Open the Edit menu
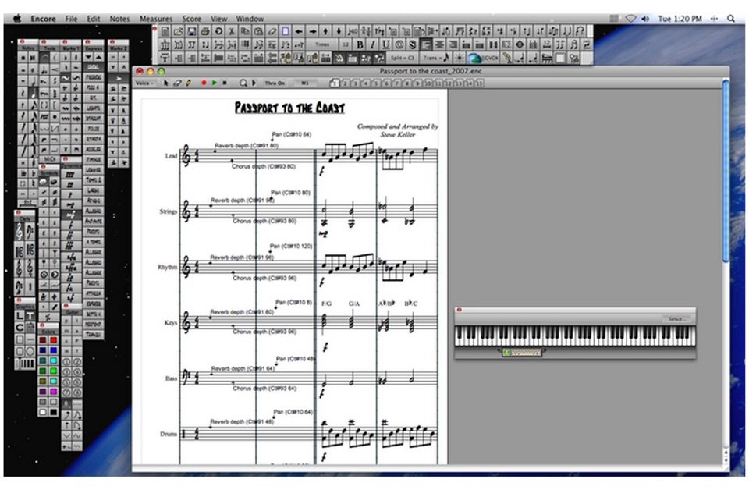Screen dimensions: 749x490 [x=94, y=19]
